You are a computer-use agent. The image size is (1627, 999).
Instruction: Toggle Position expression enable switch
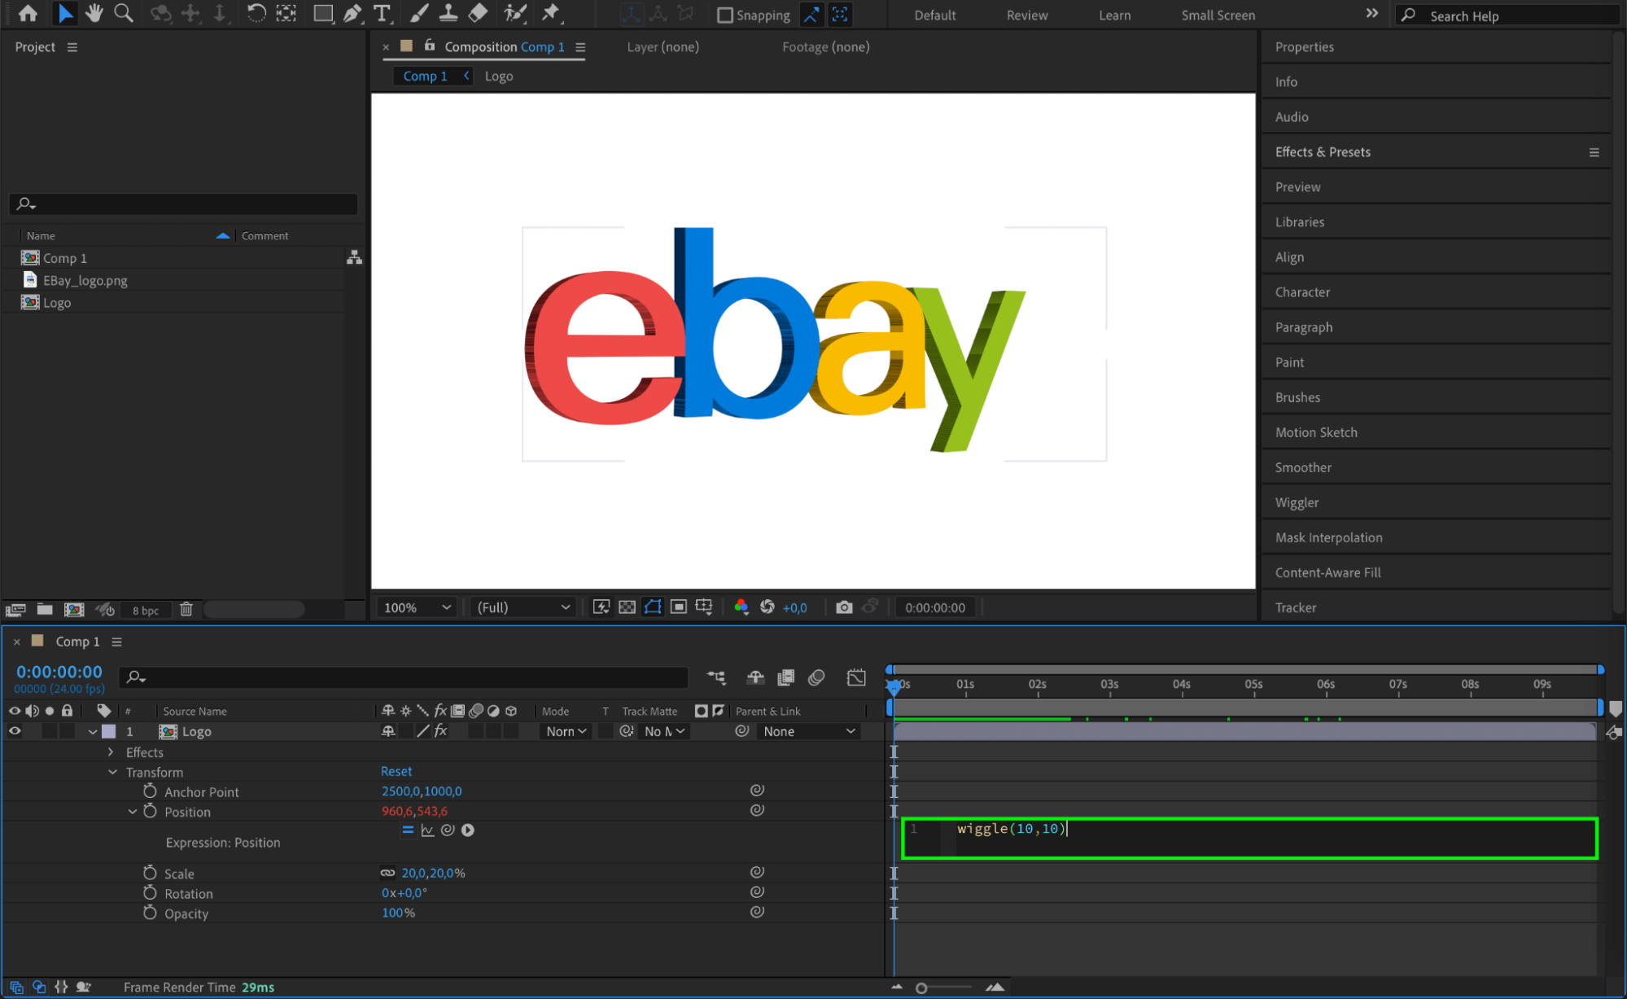click(408, 830)
